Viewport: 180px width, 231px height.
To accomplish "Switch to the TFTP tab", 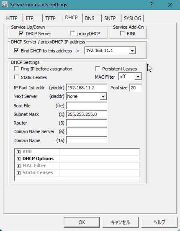I will (x=50, y=18).
